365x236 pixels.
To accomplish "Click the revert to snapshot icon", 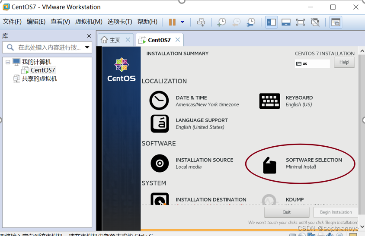I will (x=237, y=22).
